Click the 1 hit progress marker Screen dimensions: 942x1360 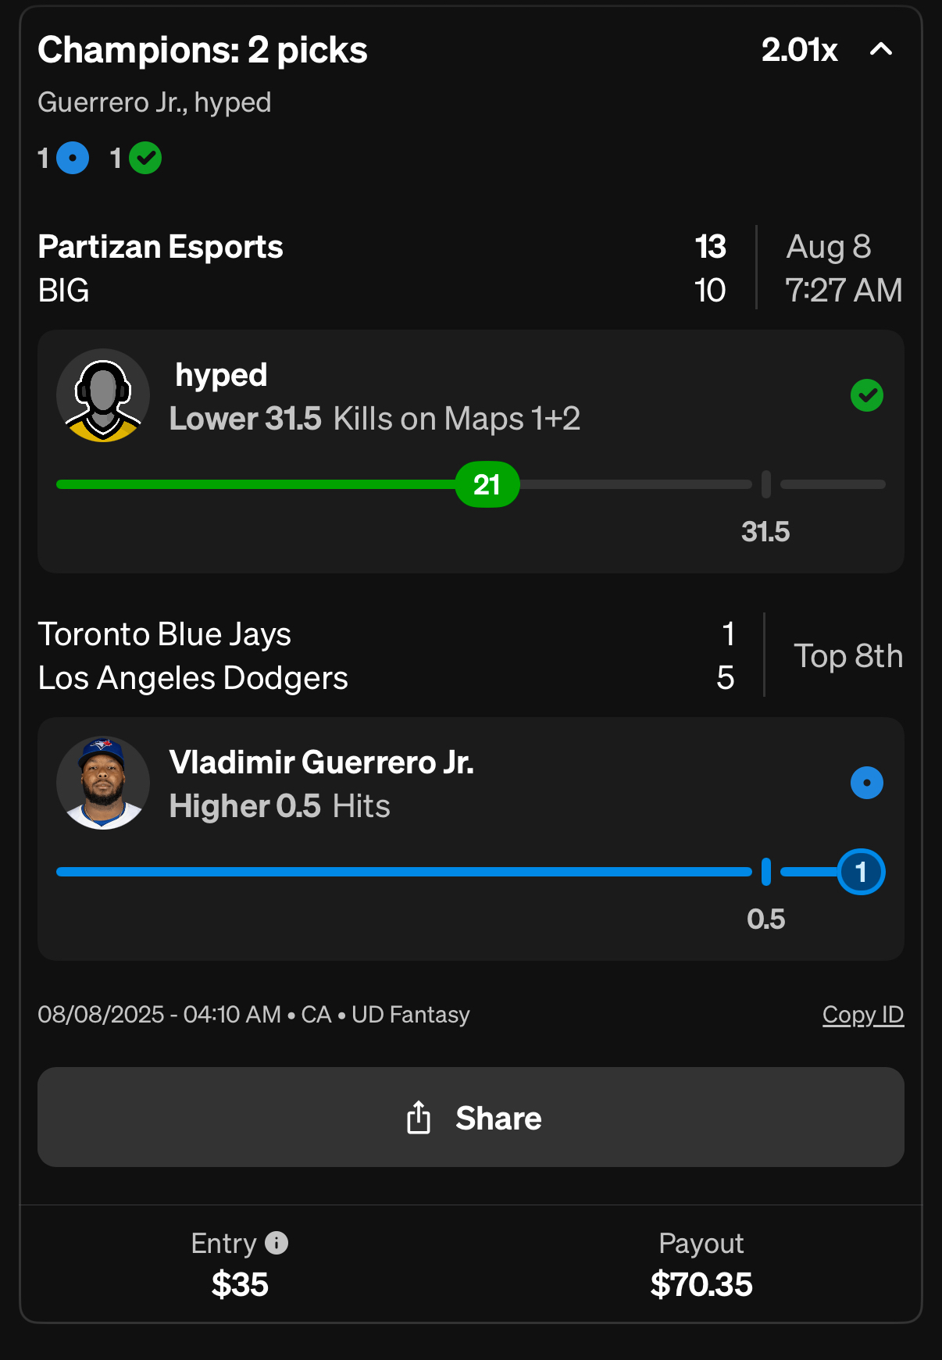coord(861,872)
